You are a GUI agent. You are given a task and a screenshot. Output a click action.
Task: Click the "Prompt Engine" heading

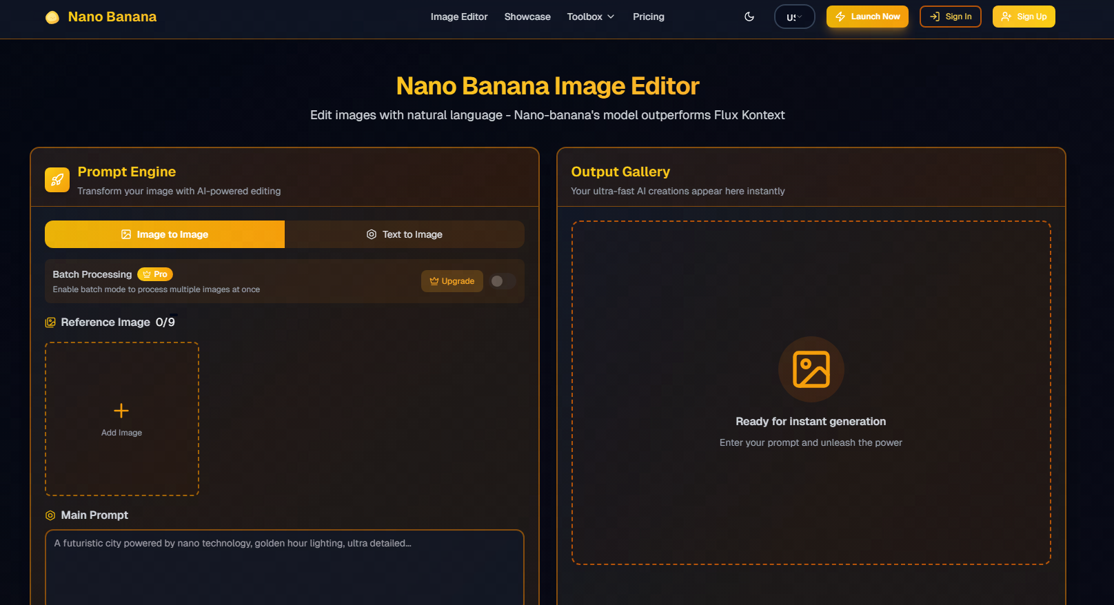pyautogui.click(x=127, y=172)
